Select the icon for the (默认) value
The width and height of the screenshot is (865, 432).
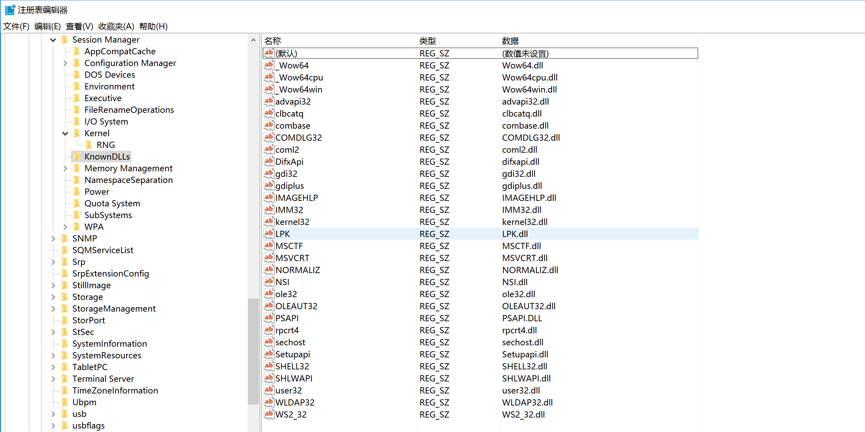pyautogui.click(x=269, y=53)
